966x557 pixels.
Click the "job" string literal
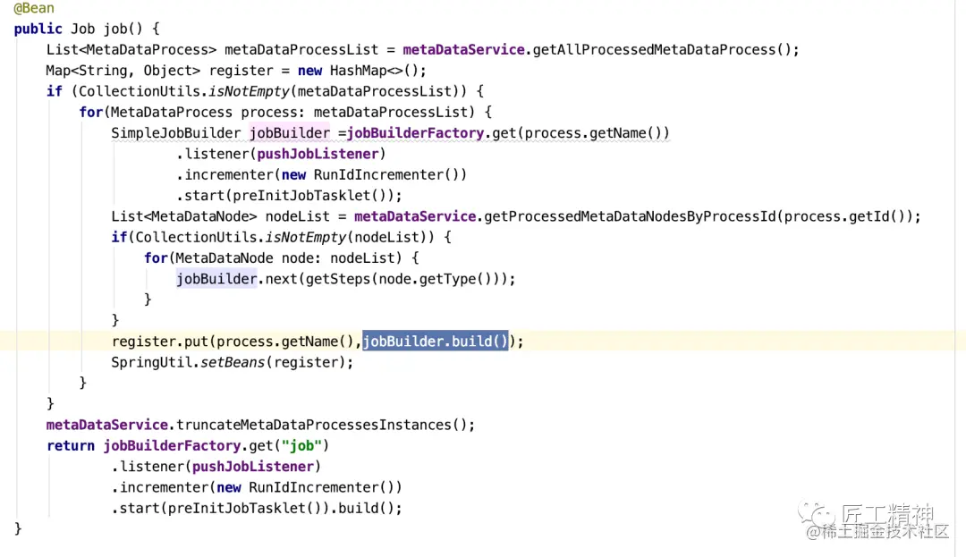302,446
